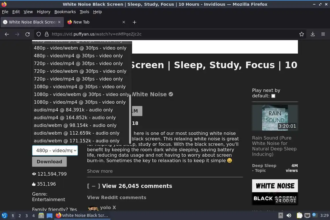Open the Firefox downloads panel
Image resolution: width=330 pixels, height=220 pixels.
coord(313,34)
